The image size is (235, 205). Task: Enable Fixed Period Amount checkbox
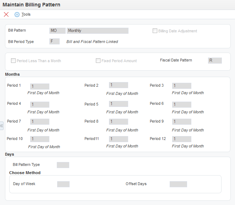click(x=98, y=61)
